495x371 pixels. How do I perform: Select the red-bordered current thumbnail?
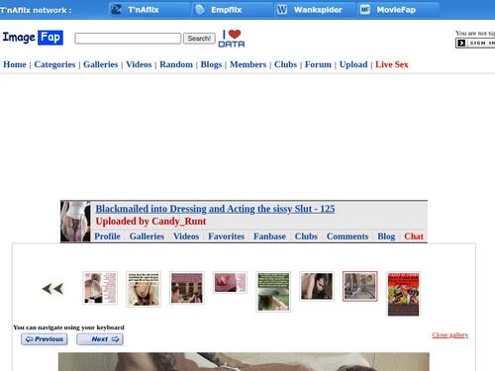coord(359,286)
